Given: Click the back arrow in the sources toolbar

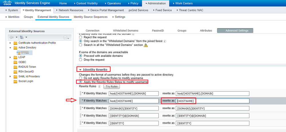Looking at the screenshot, I should tap(11, 37).
